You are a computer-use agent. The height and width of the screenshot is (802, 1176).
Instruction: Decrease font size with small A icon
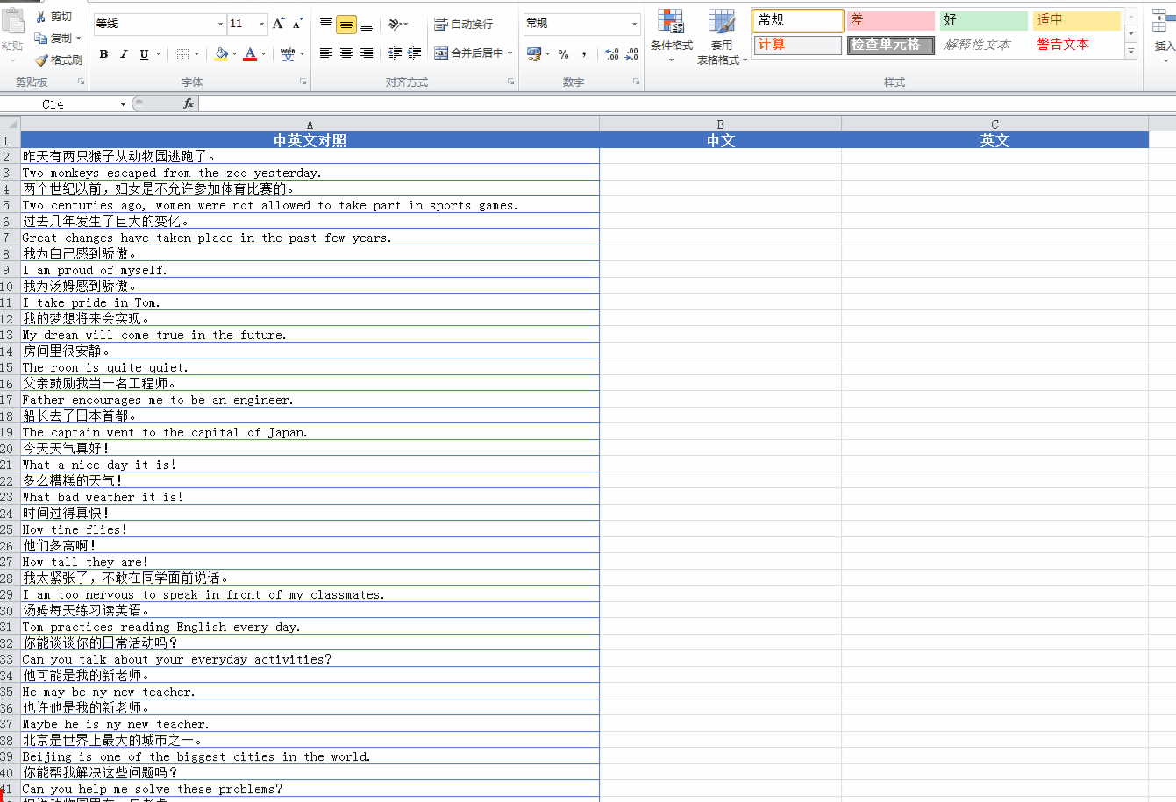click(297, 24)
